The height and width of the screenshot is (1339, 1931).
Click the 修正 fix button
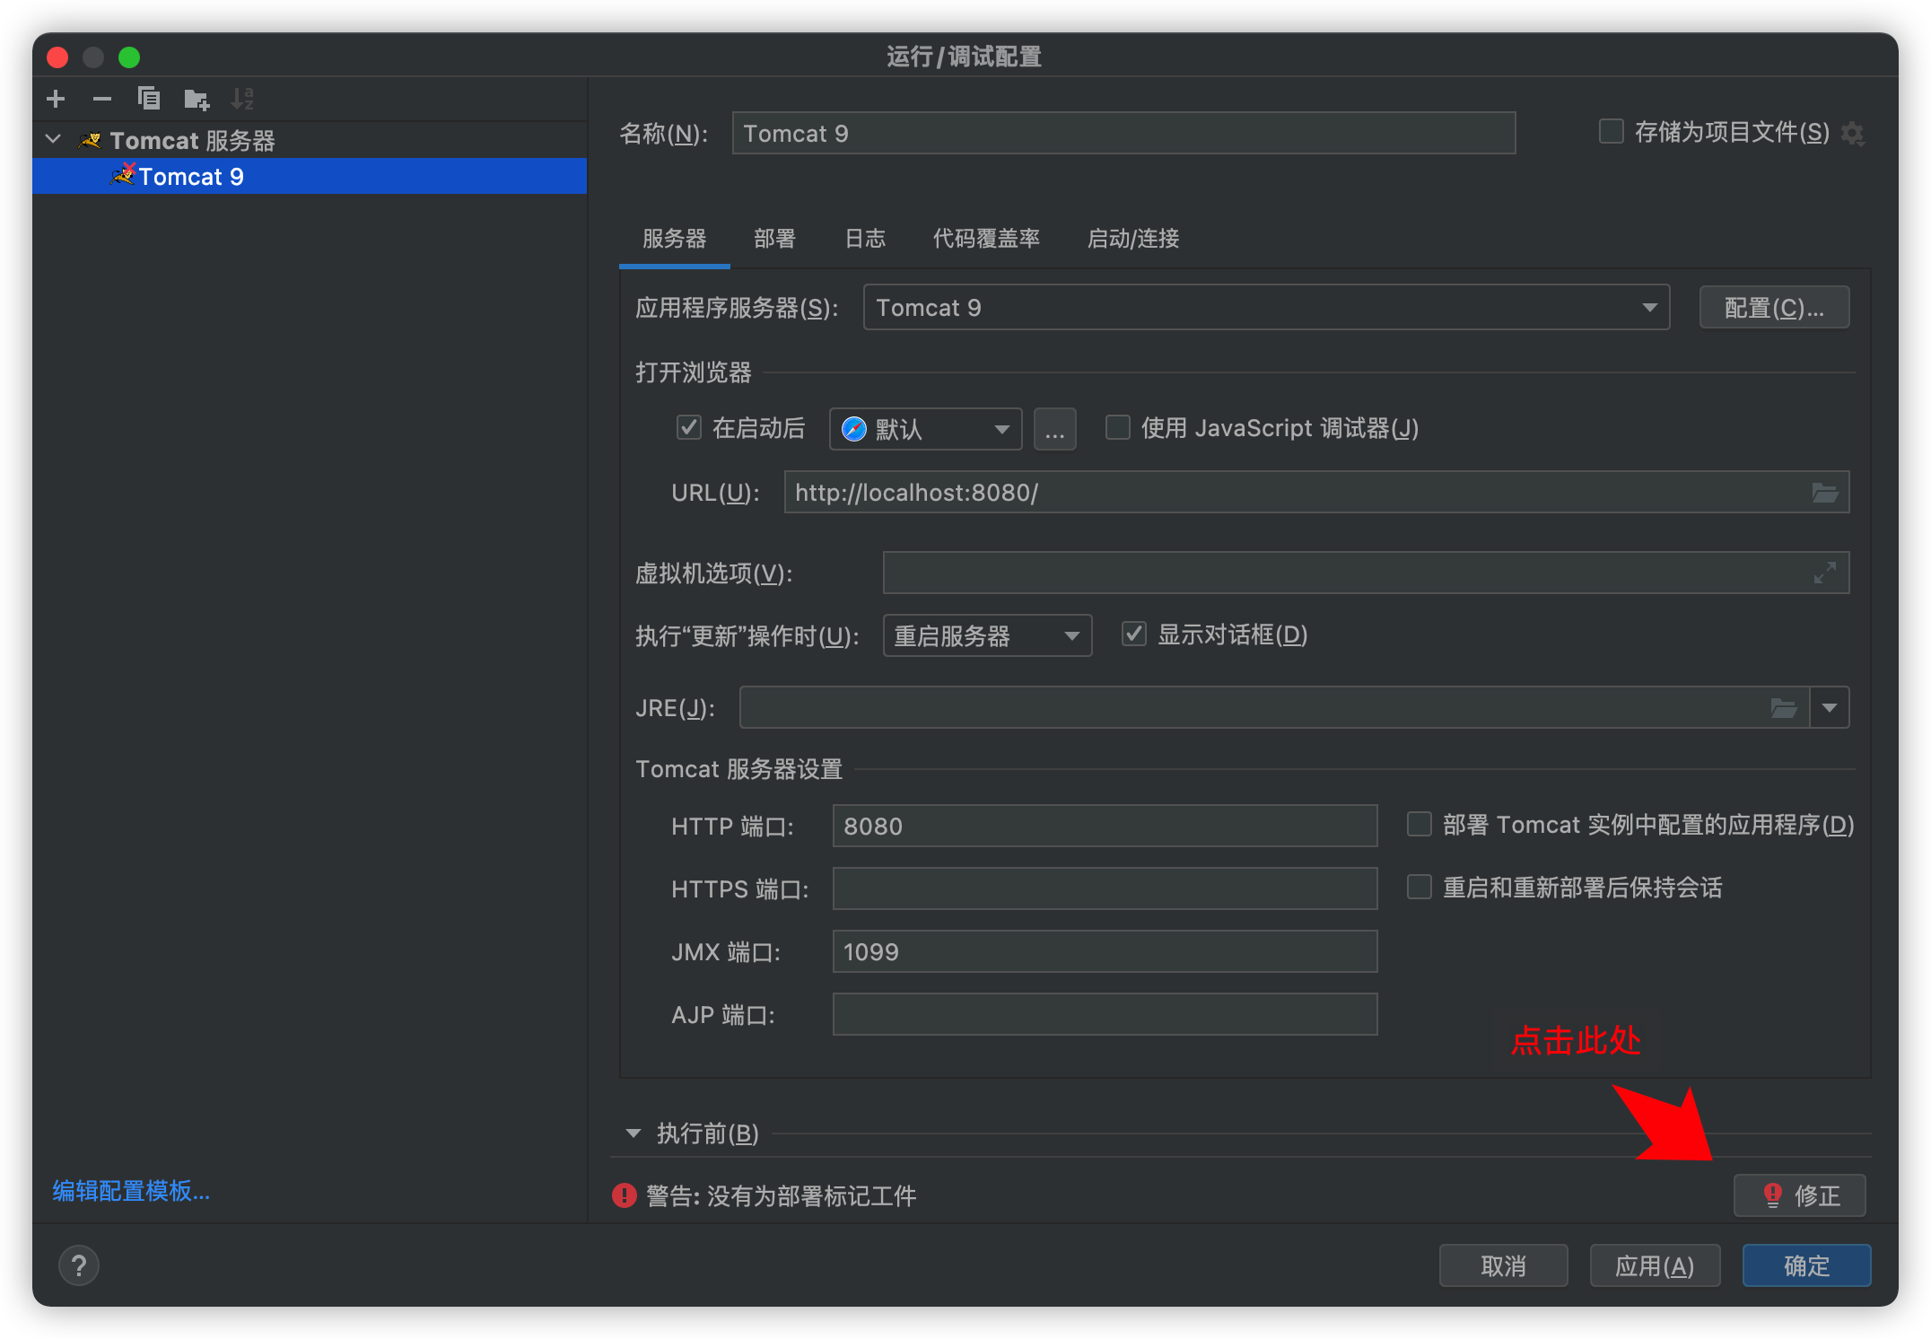coord(1799,1195)
